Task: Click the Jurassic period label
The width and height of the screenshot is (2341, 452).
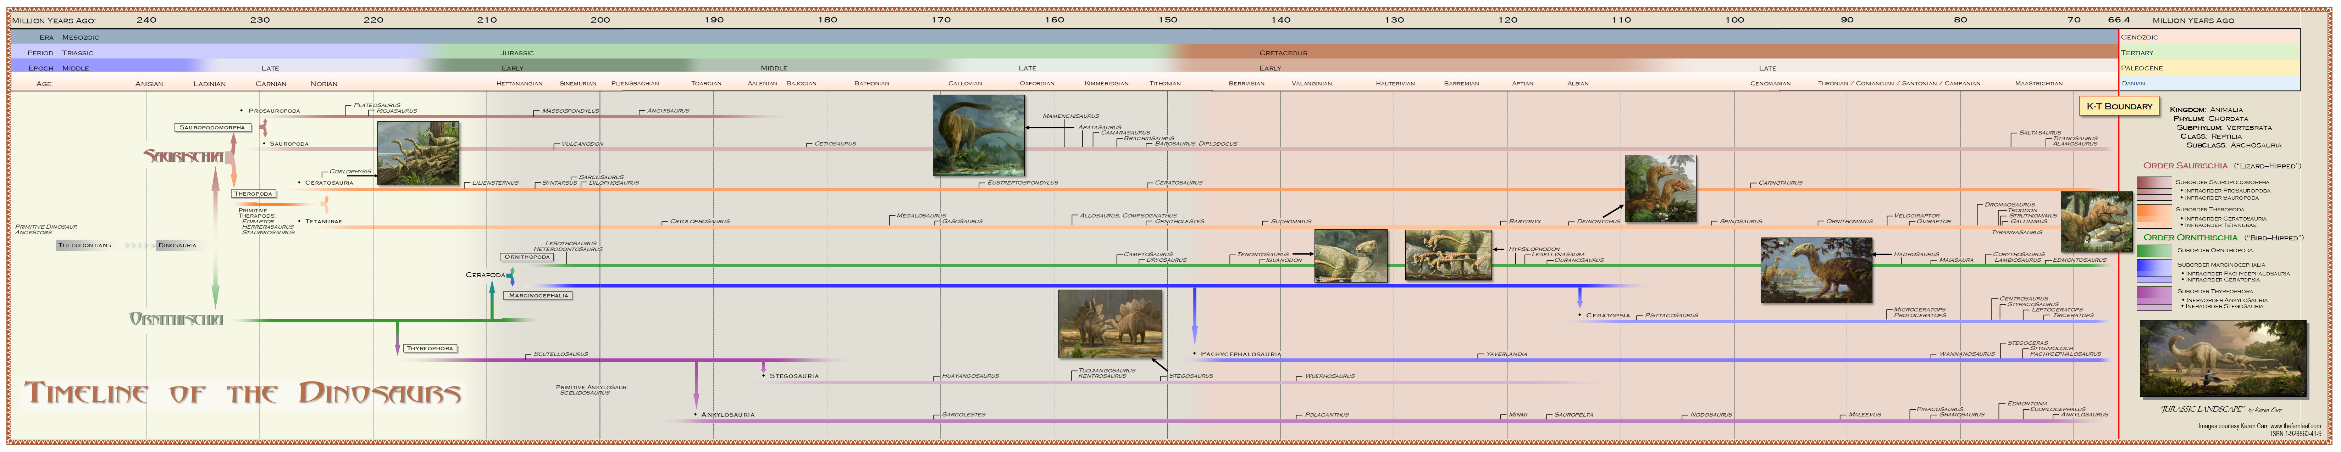Action: pos(518,52)
